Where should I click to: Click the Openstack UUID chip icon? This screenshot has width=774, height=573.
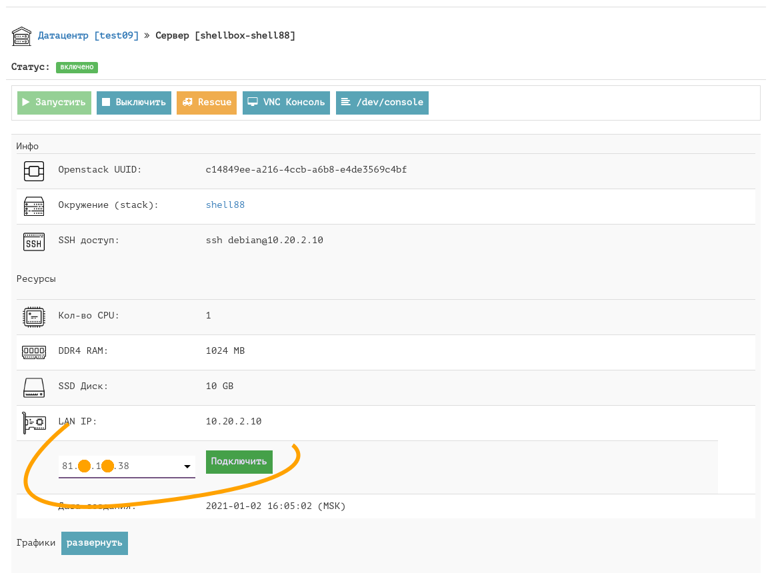click(x=33, y=171)
